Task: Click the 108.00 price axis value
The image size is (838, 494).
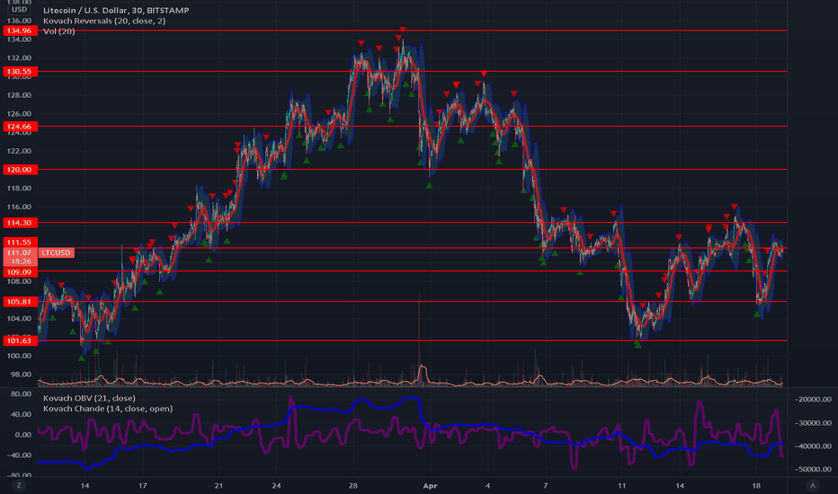Action: [19, 281]
